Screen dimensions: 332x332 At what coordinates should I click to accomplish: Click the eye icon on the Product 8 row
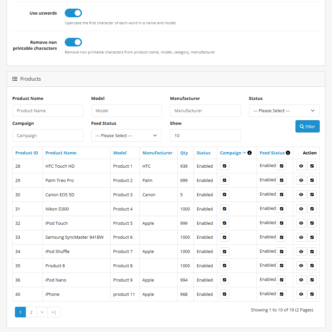[301, 266]
